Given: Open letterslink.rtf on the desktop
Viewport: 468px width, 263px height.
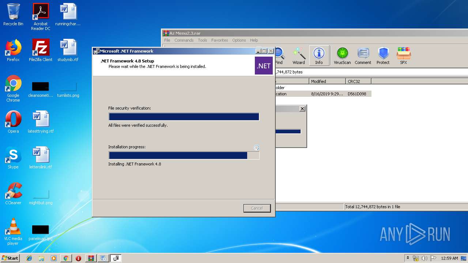Looking at the screenshot, I should click(x=41, y=158).
